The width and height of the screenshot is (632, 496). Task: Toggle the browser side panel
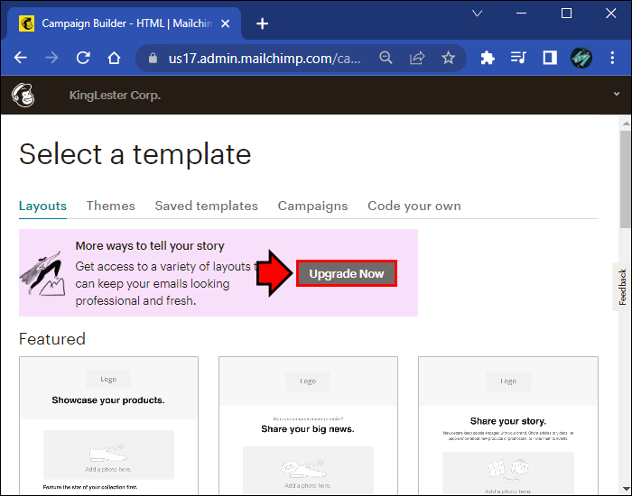pyautogui.click(x=550, y=58)
